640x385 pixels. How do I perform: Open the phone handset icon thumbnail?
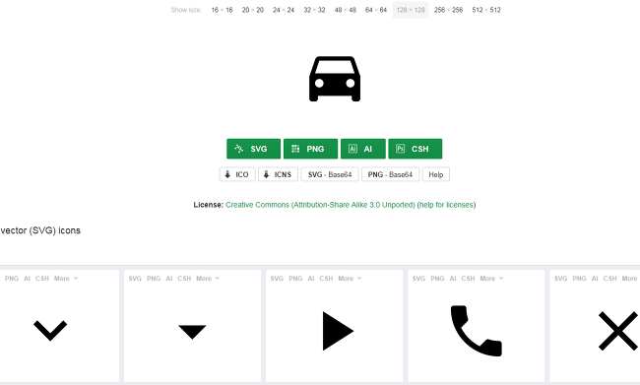tap(477, 331)
